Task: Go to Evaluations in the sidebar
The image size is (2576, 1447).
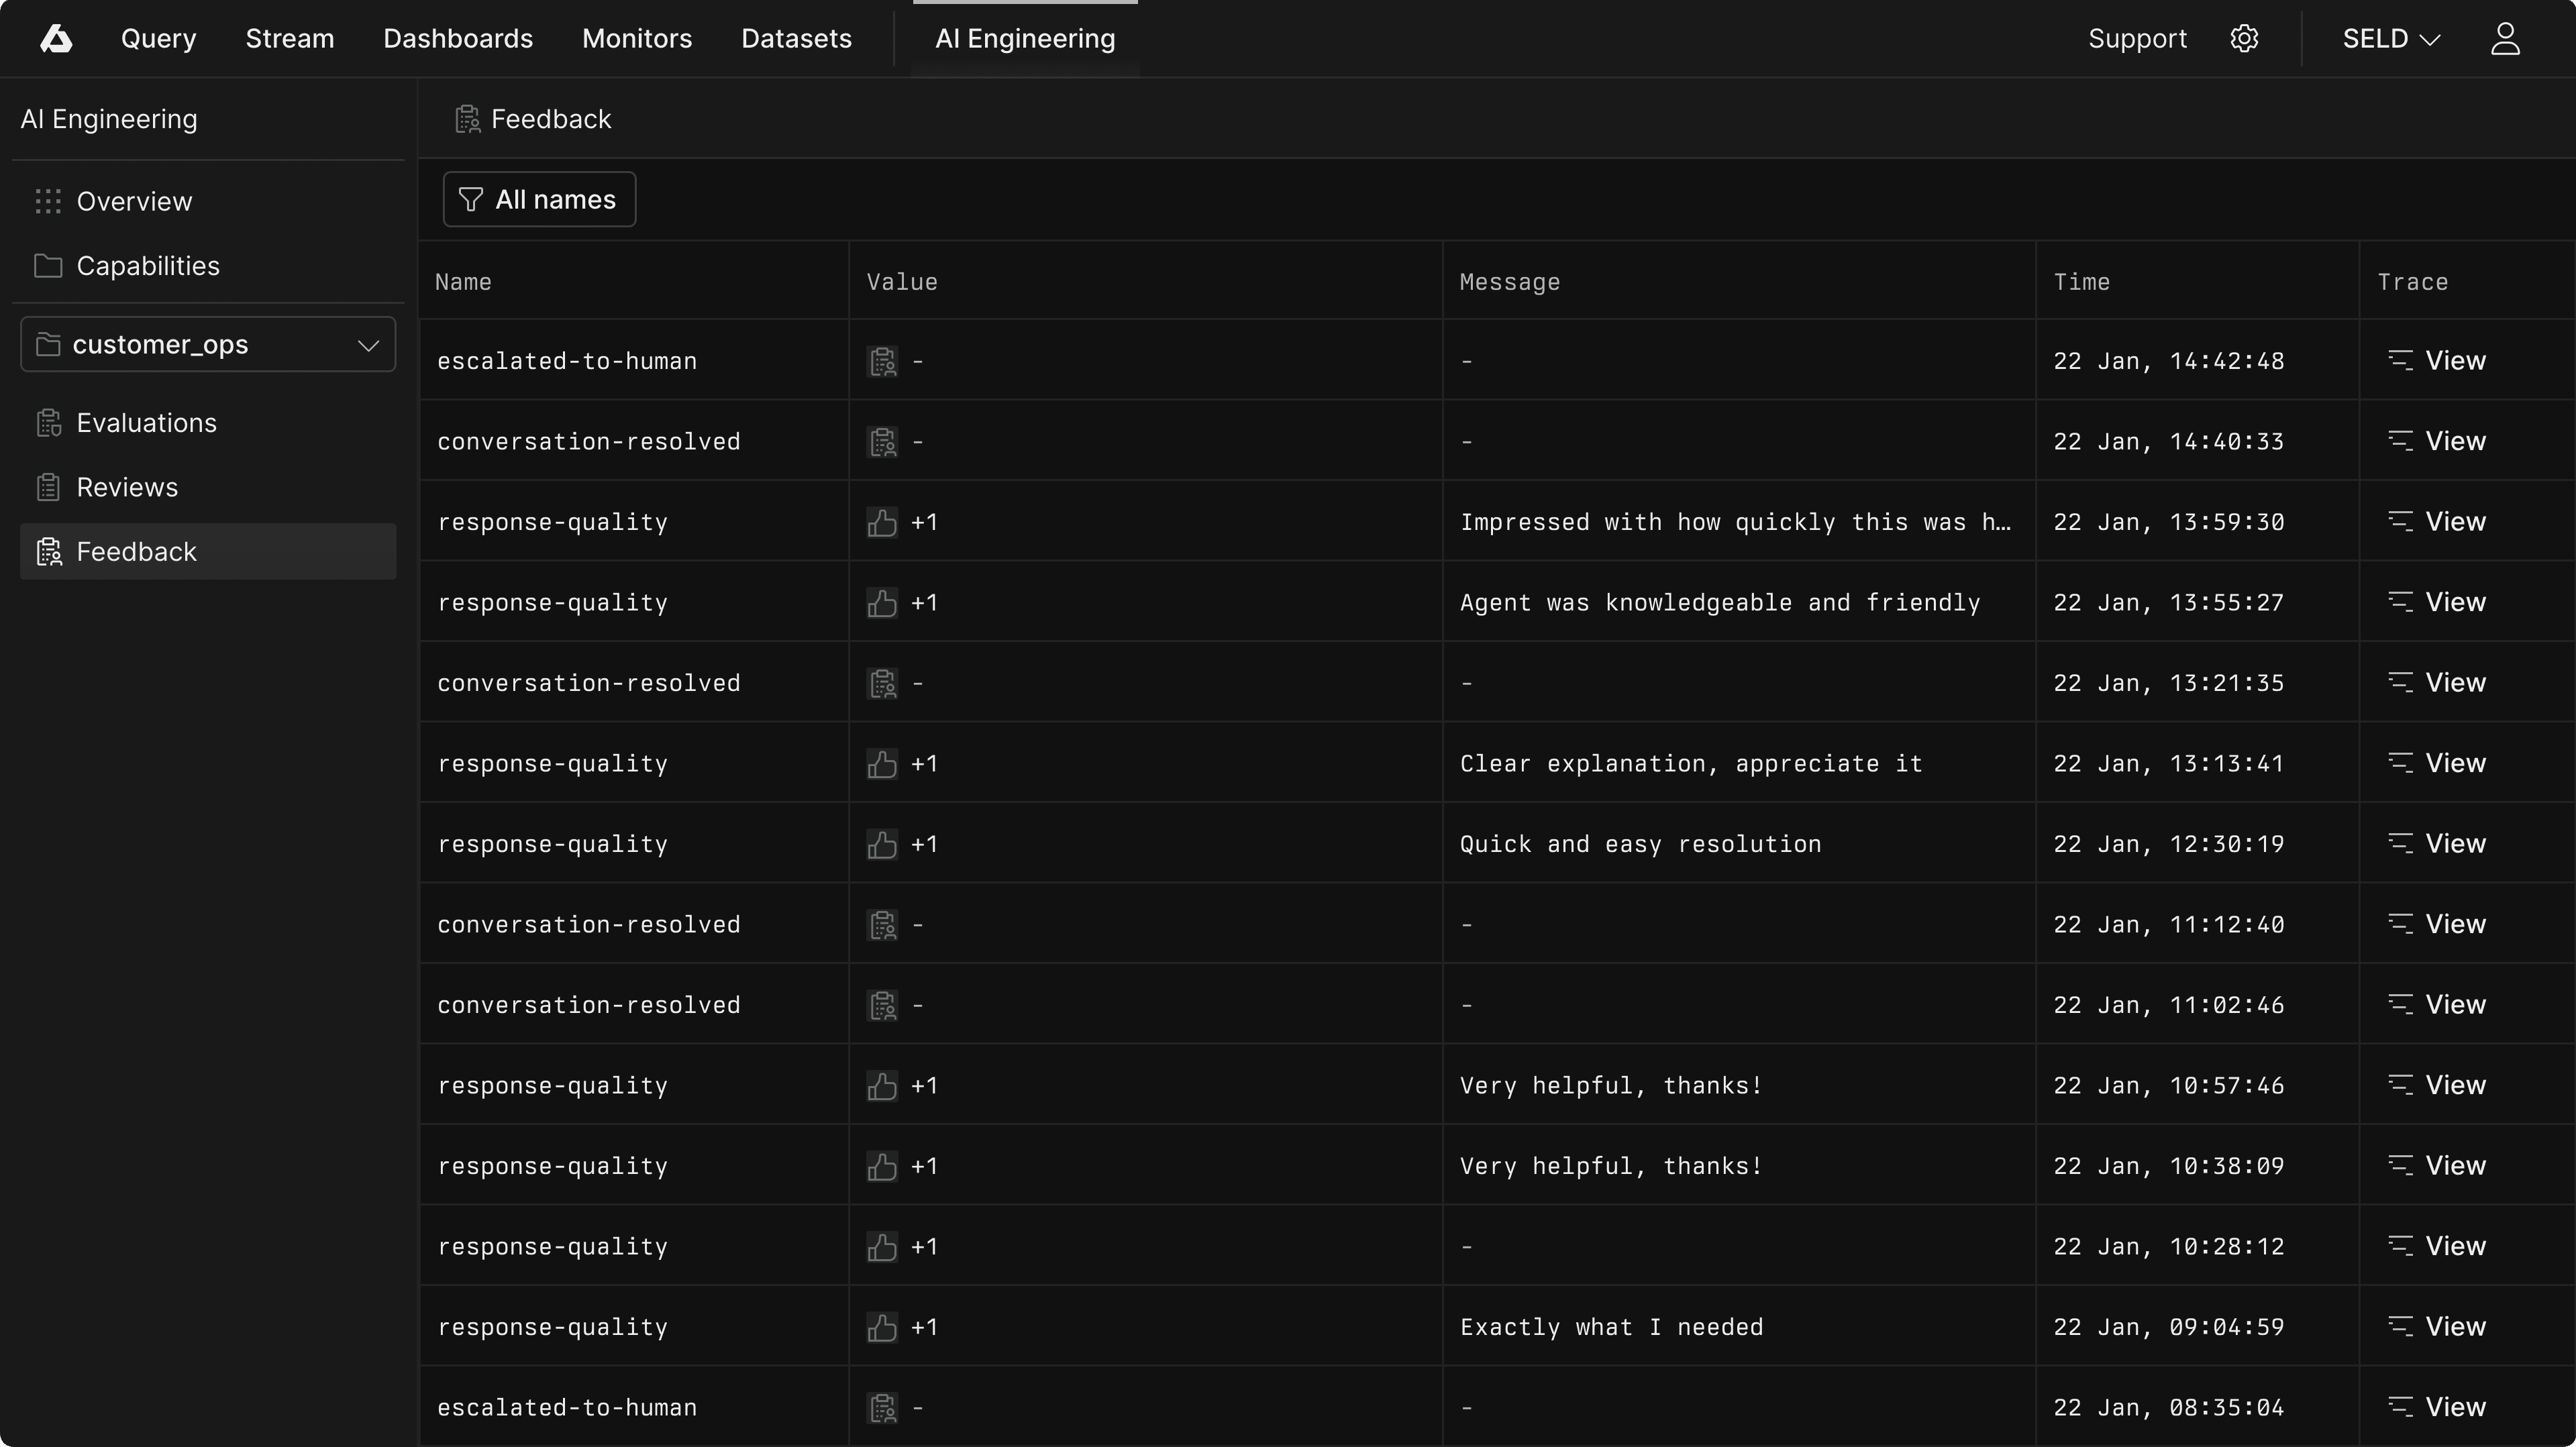Action: click(208, 423)
